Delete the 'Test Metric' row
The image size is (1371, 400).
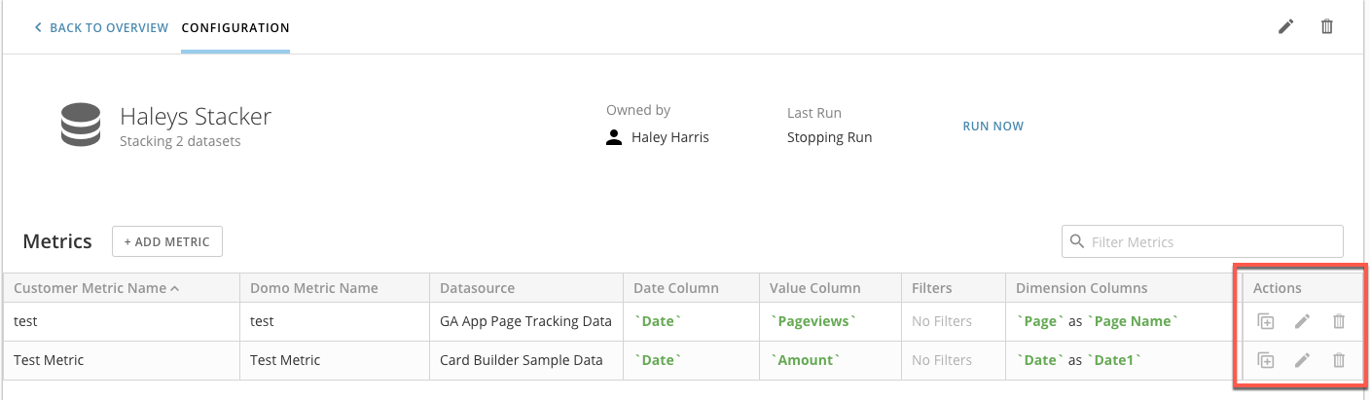[x=1339, y=360]
